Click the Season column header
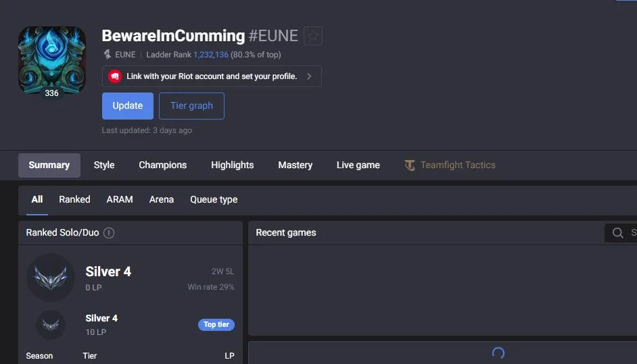The height and width of the screenshot is (364, 637). (39, 356)
